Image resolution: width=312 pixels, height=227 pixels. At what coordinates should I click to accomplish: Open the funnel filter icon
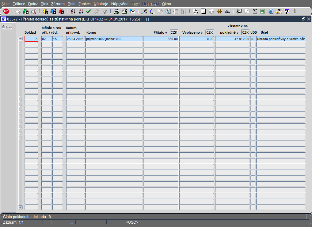[105, 12]
